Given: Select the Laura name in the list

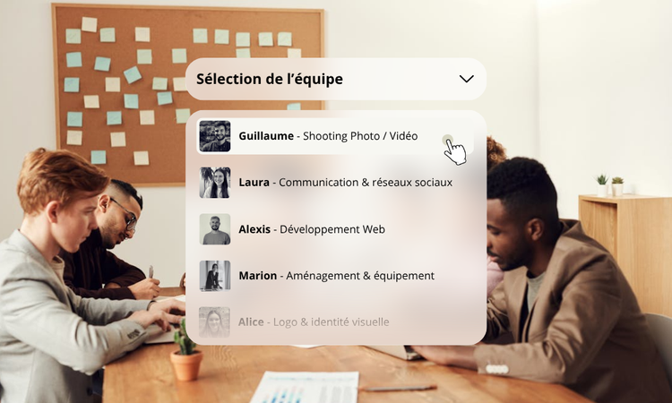Looking at the screenshot, I should click(254, 183).
